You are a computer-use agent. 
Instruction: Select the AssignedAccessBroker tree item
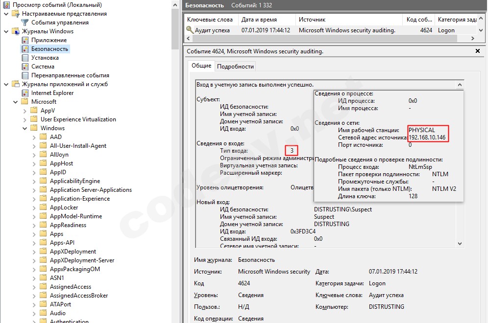coord(79,295)
